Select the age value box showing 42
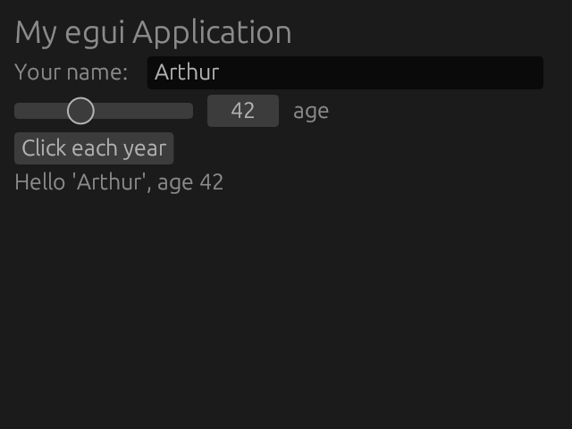572x429 pixels. [243, 111]
